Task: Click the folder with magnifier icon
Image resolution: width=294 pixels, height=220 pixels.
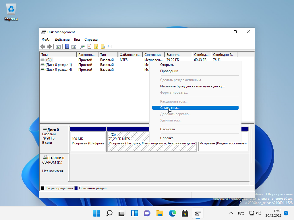Action: (x=102, y=47)
